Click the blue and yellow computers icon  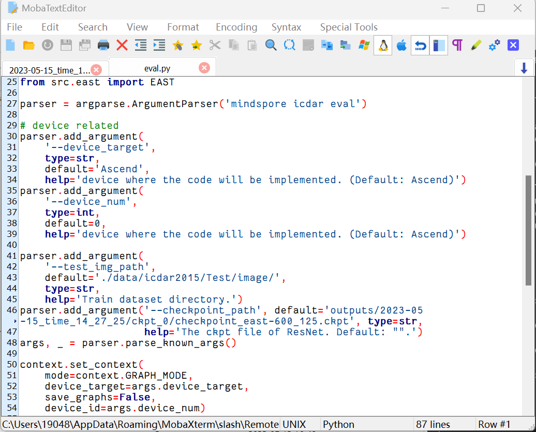pyautogui.click(x=346, y=45)
